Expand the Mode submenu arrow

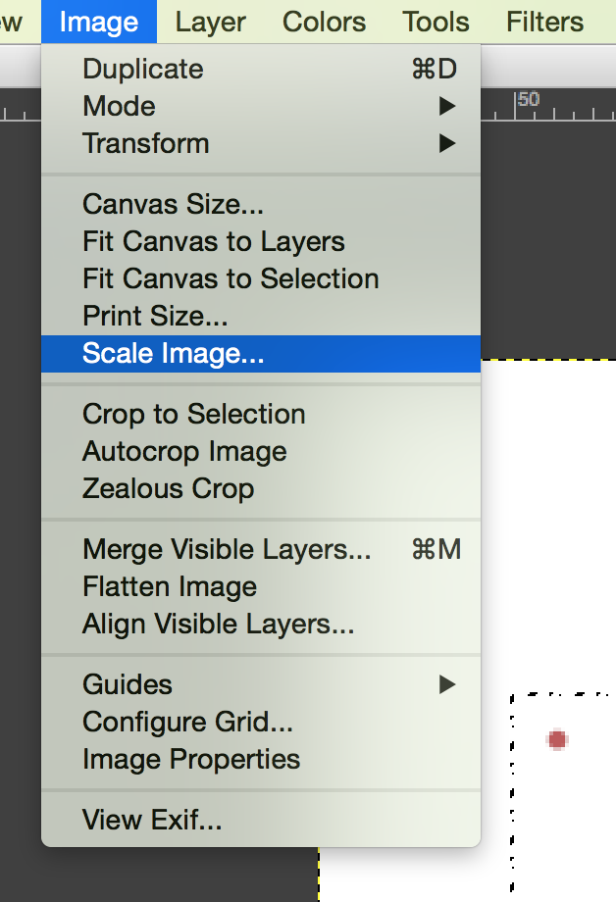[446, 106]
